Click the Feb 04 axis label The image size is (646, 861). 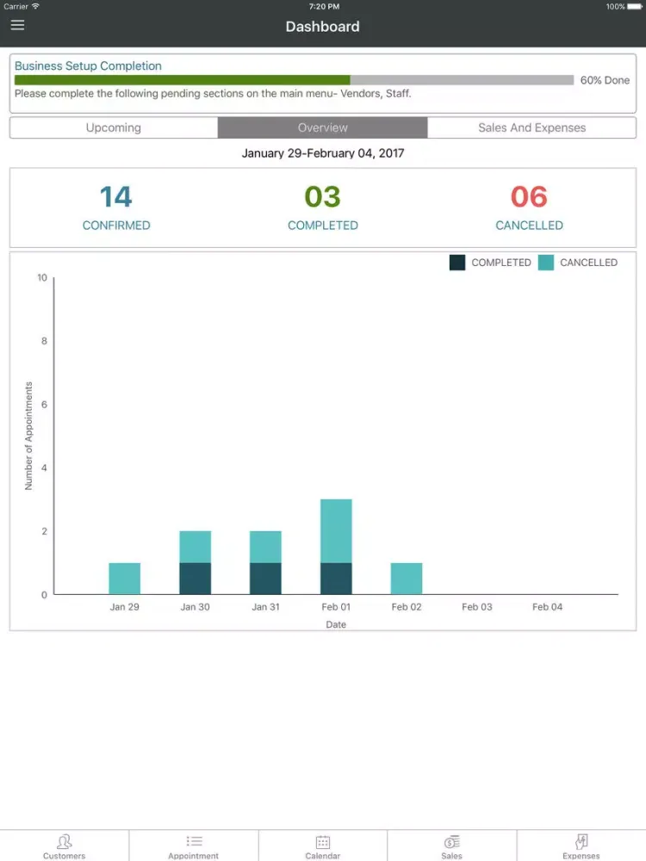[x=547, y=607]
